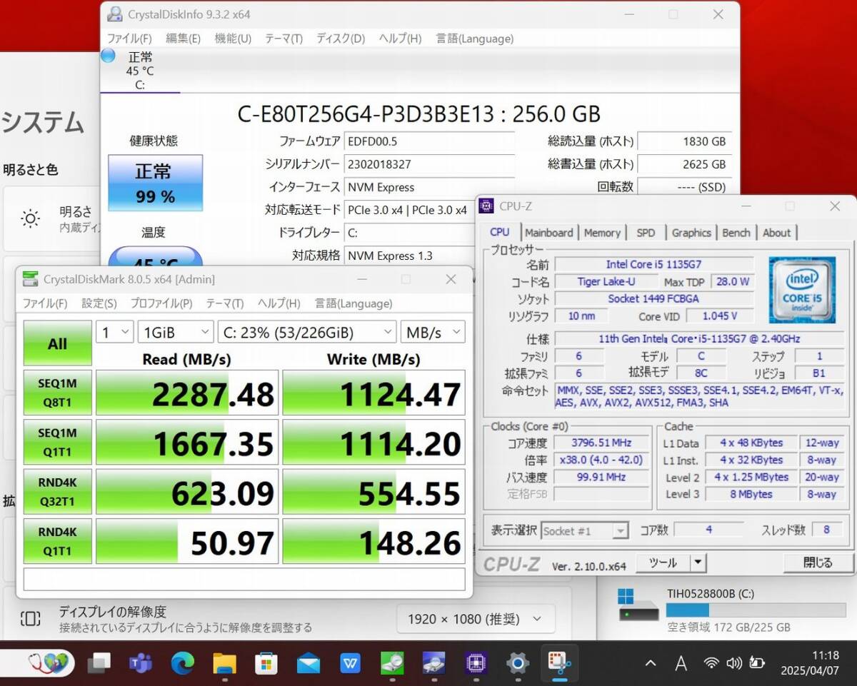Click the 閉じる button in CPU-Z
Screen dimensions: 857x686
pos(818,563)
